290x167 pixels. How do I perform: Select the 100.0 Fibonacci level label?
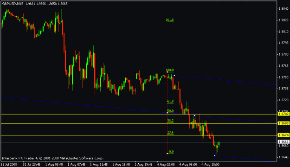tap(170, 70)
